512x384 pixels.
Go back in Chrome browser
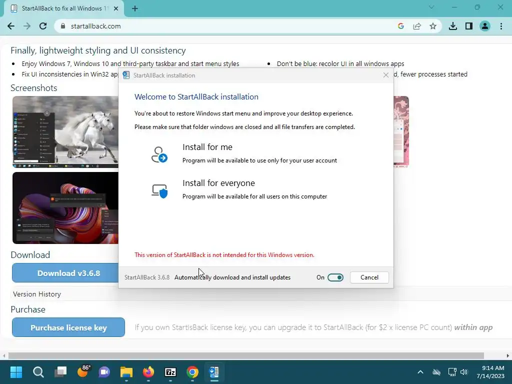tap(11, 26)
